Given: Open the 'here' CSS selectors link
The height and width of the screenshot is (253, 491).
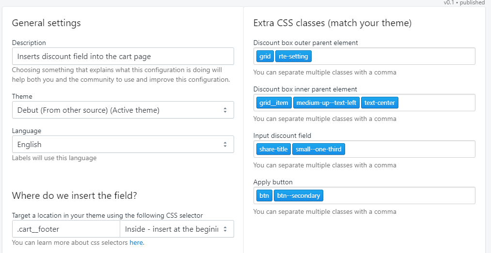Looking at the screenshot, I should coord(136,242).
